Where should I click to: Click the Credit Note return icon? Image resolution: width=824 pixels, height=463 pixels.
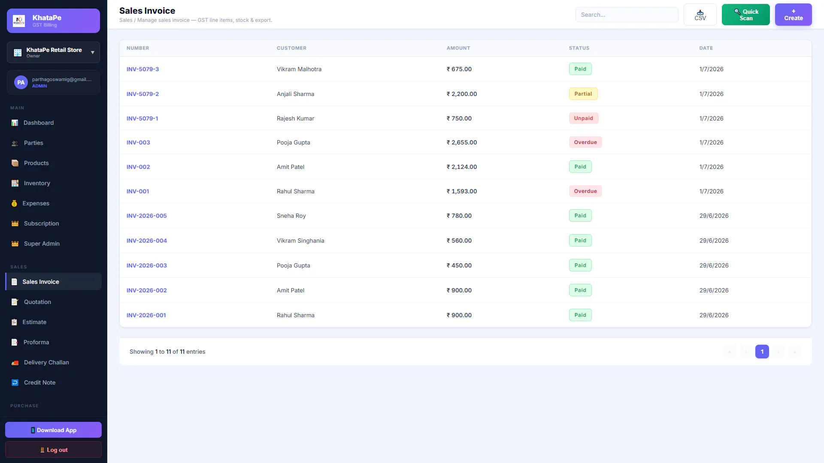click(x=15, y=382)
